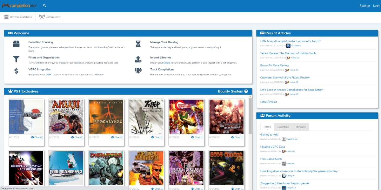381x190 pixels.
Task: Open the Item types beyond games suggestion
Action: 285,183
